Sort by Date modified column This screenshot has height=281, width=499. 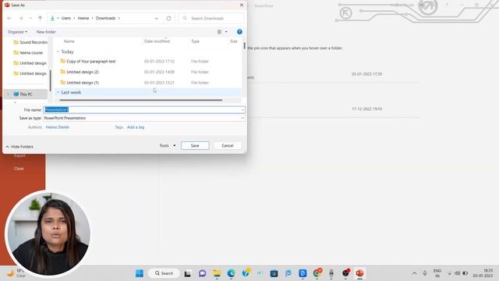click(x=157, y=41)
